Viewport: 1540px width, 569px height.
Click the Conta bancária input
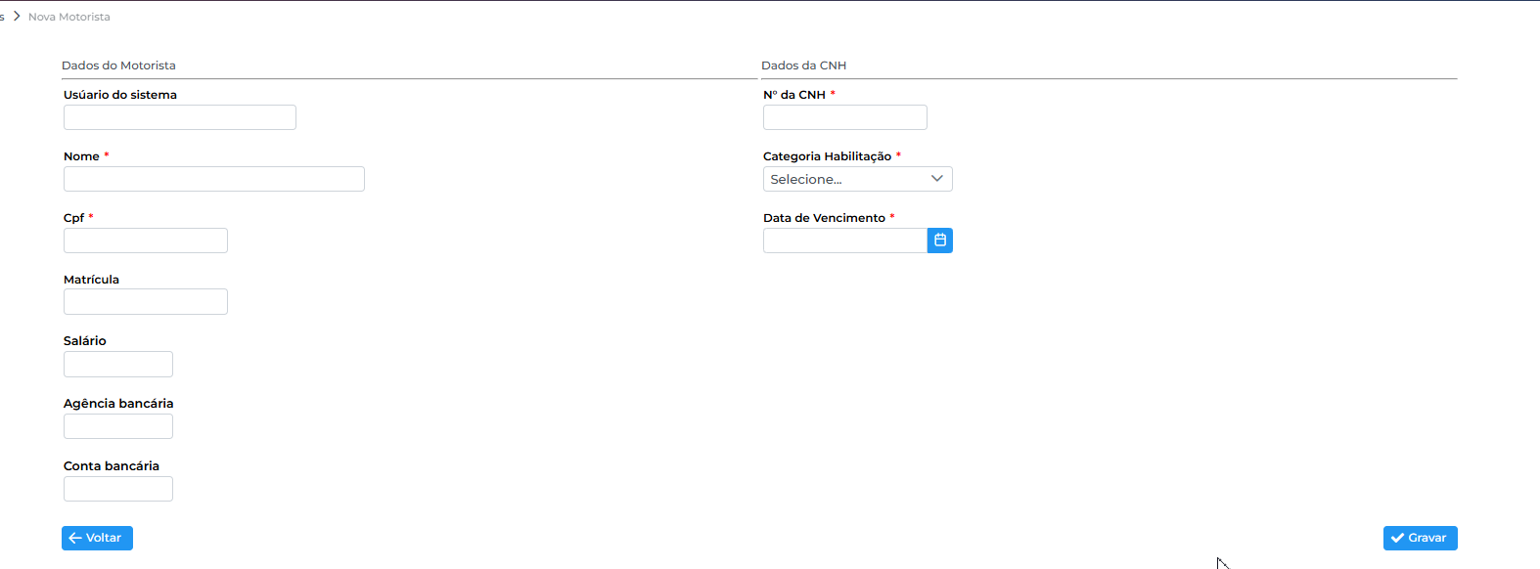[x=117, y=489]
